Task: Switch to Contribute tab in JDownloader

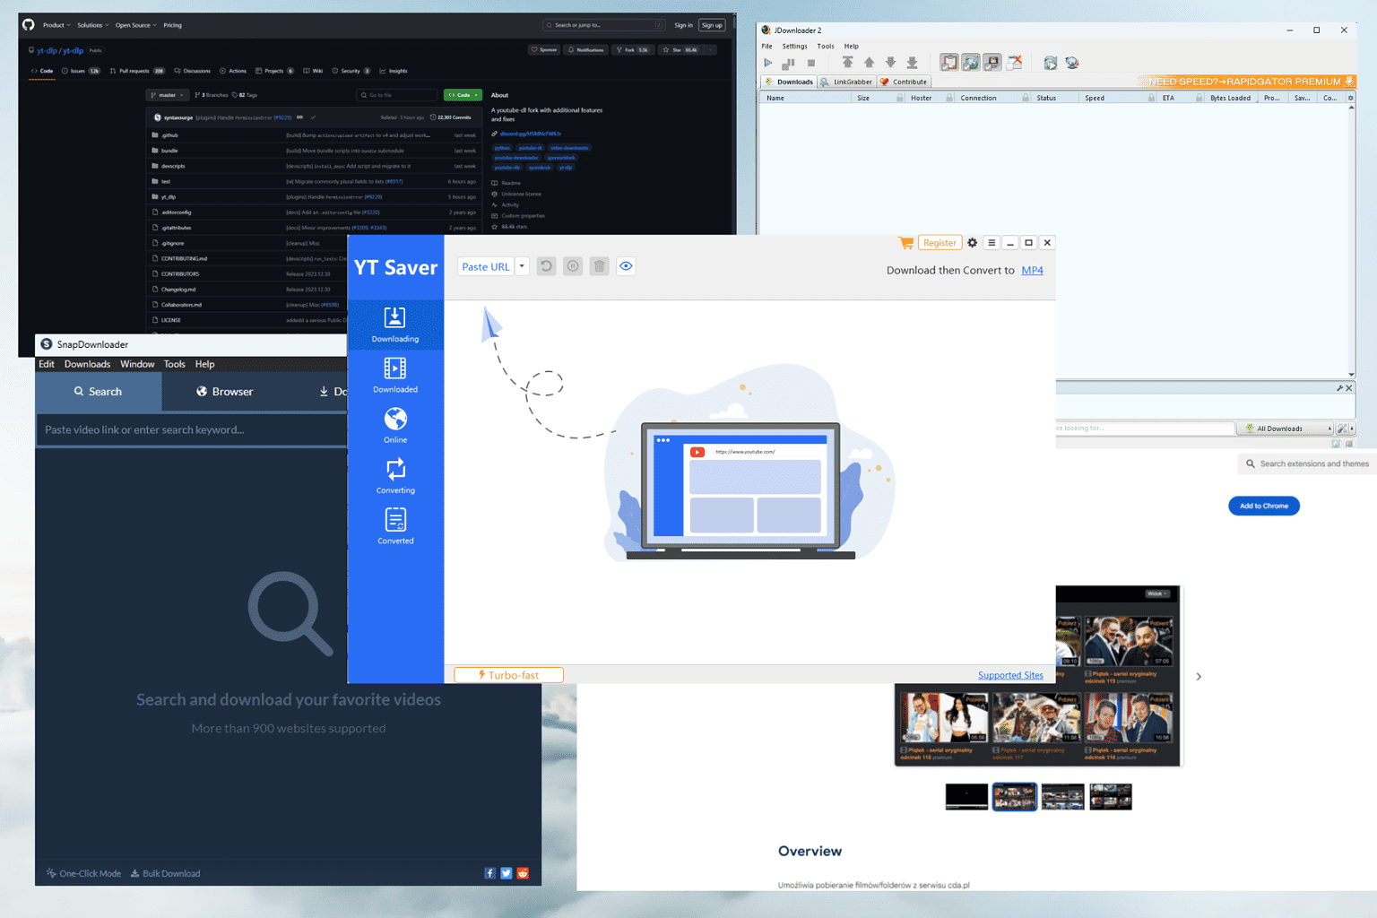Action: 904,82
